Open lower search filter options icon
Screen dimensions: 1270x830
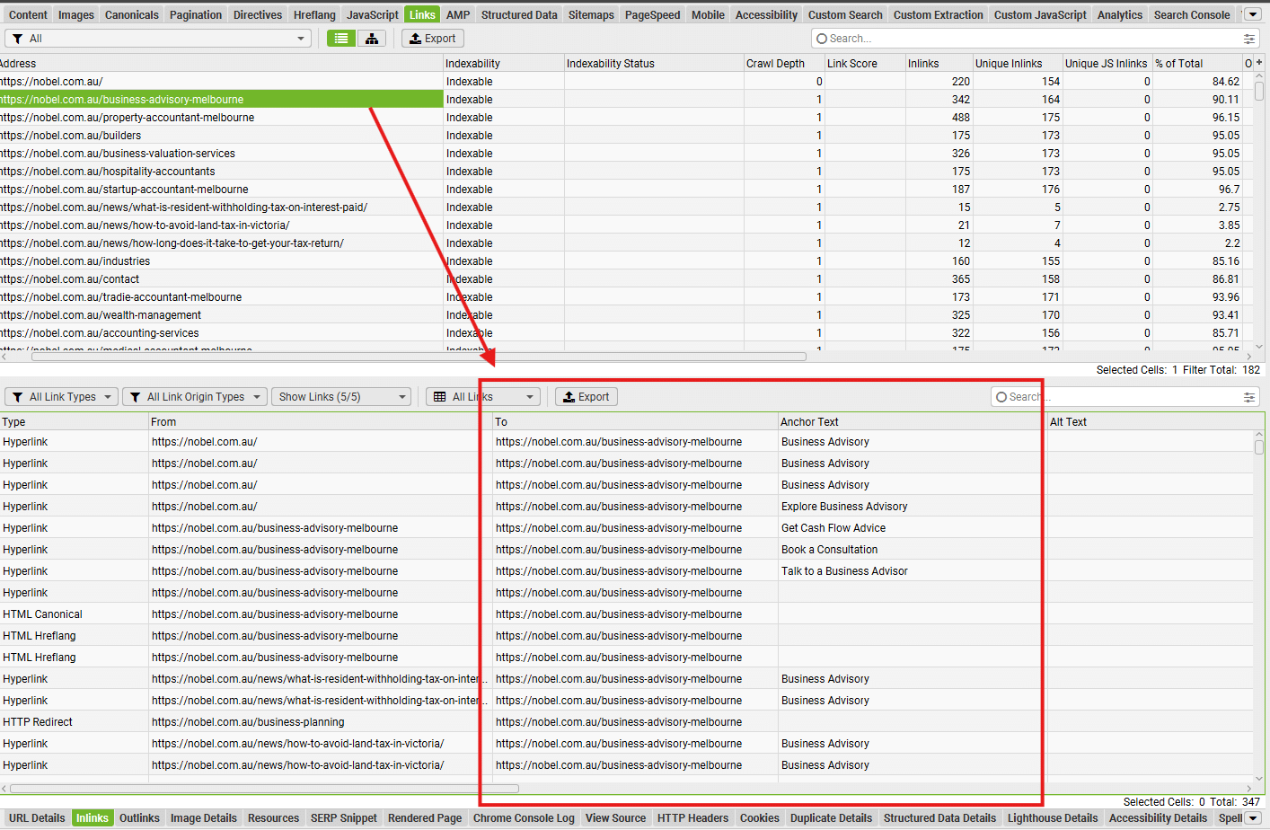click(x=1248, y=397)
